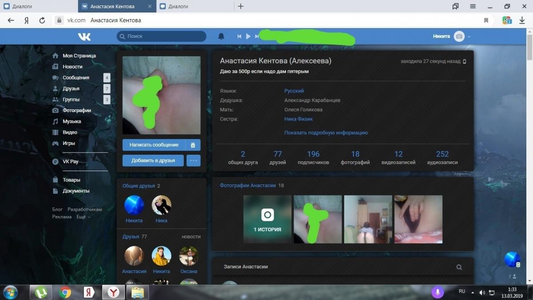This screenshot has height=300, width=533.
Task: Expand the three-dots actions menu
Action: pos(193,160)
